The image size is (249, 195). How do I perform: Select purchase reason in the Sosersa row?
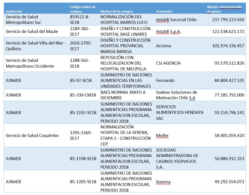126,182
